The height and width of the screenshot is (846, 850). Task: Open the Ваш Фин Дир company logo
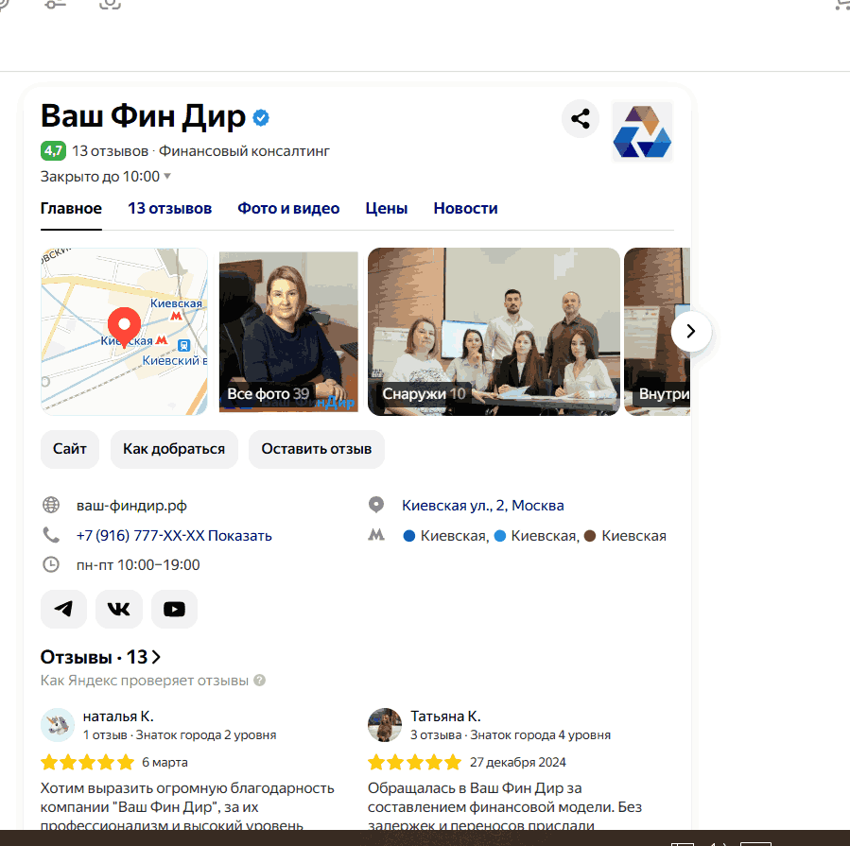[x=642, y=131]
